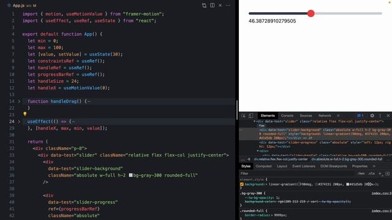The width and height of the screenshot is (392, 220).
Task: Select div.absolute.w-full breadcrumb item
Action: click(347, 159)
